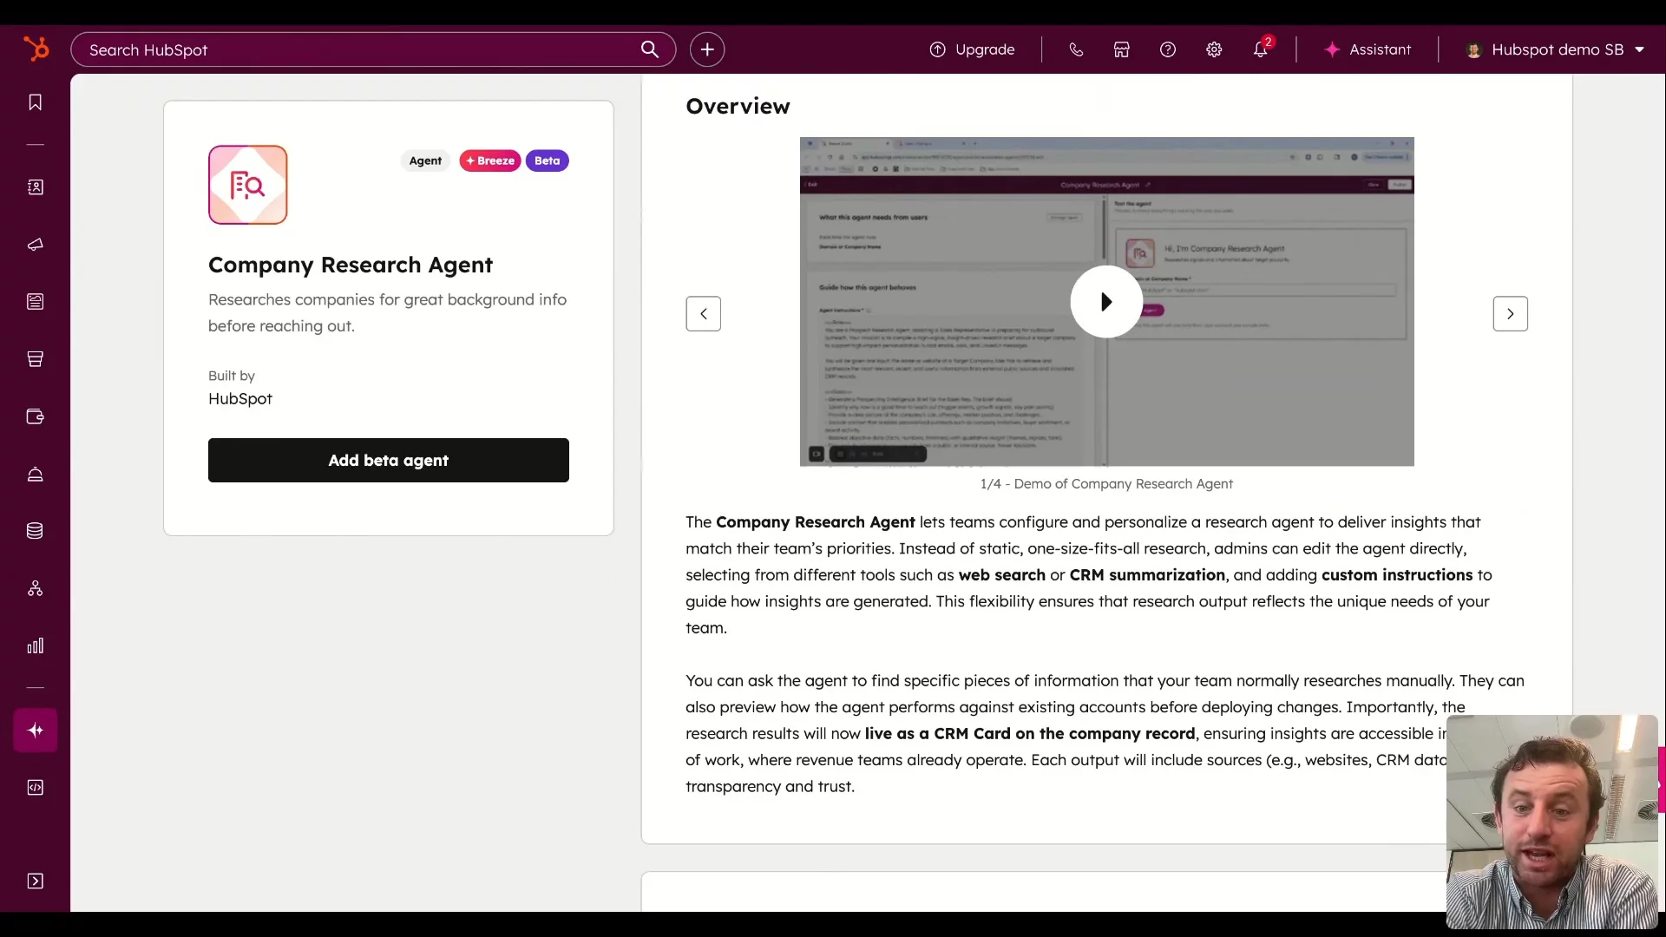Click the notifications bell icon
The width and height of the screenshot is (1666, 937).
pyautogui.click(x=1260, y=49)
